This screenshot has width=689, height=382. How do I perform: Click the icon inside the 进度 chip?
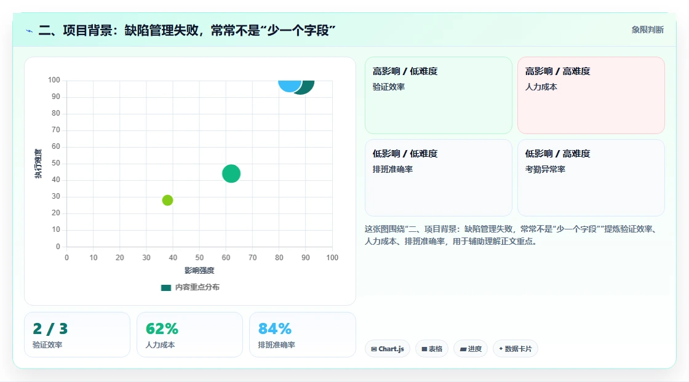pos(463,349)
